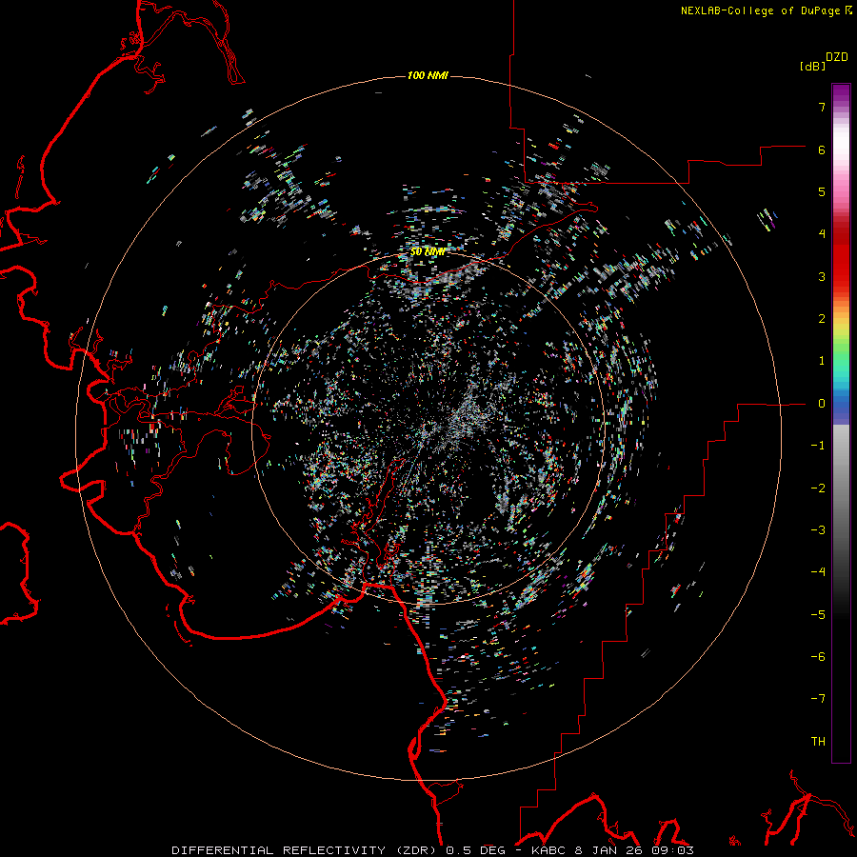857x857 pixels.
Task: Click the 7 value on the color scale
Action: [822, 107]
